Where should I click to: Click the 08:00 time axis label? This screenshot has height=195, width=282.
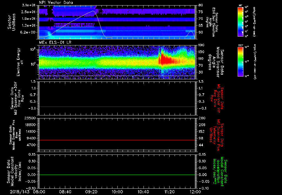39,192
